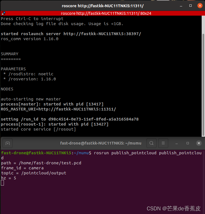Click the terminal cursor block in mumu terminal

tap(3, 183)
